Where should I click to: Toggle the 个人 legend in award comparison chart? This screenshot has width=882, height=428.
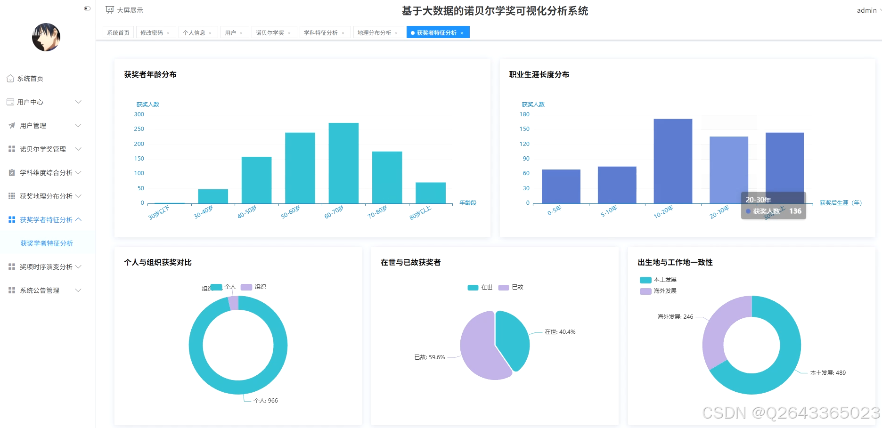click(x=223, y=287)
